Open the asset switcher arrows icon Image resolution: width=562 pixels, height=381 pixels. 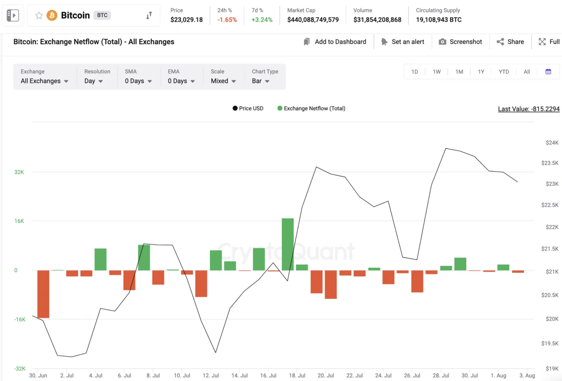pos(149,15)
